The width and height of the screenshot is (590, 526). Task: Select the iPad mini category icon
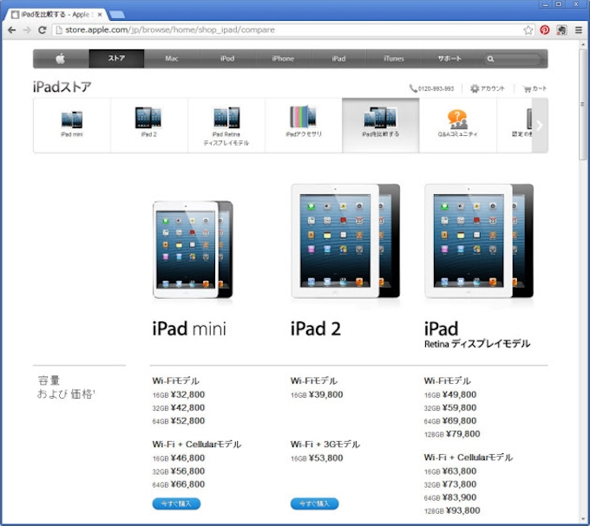(72, 124)
